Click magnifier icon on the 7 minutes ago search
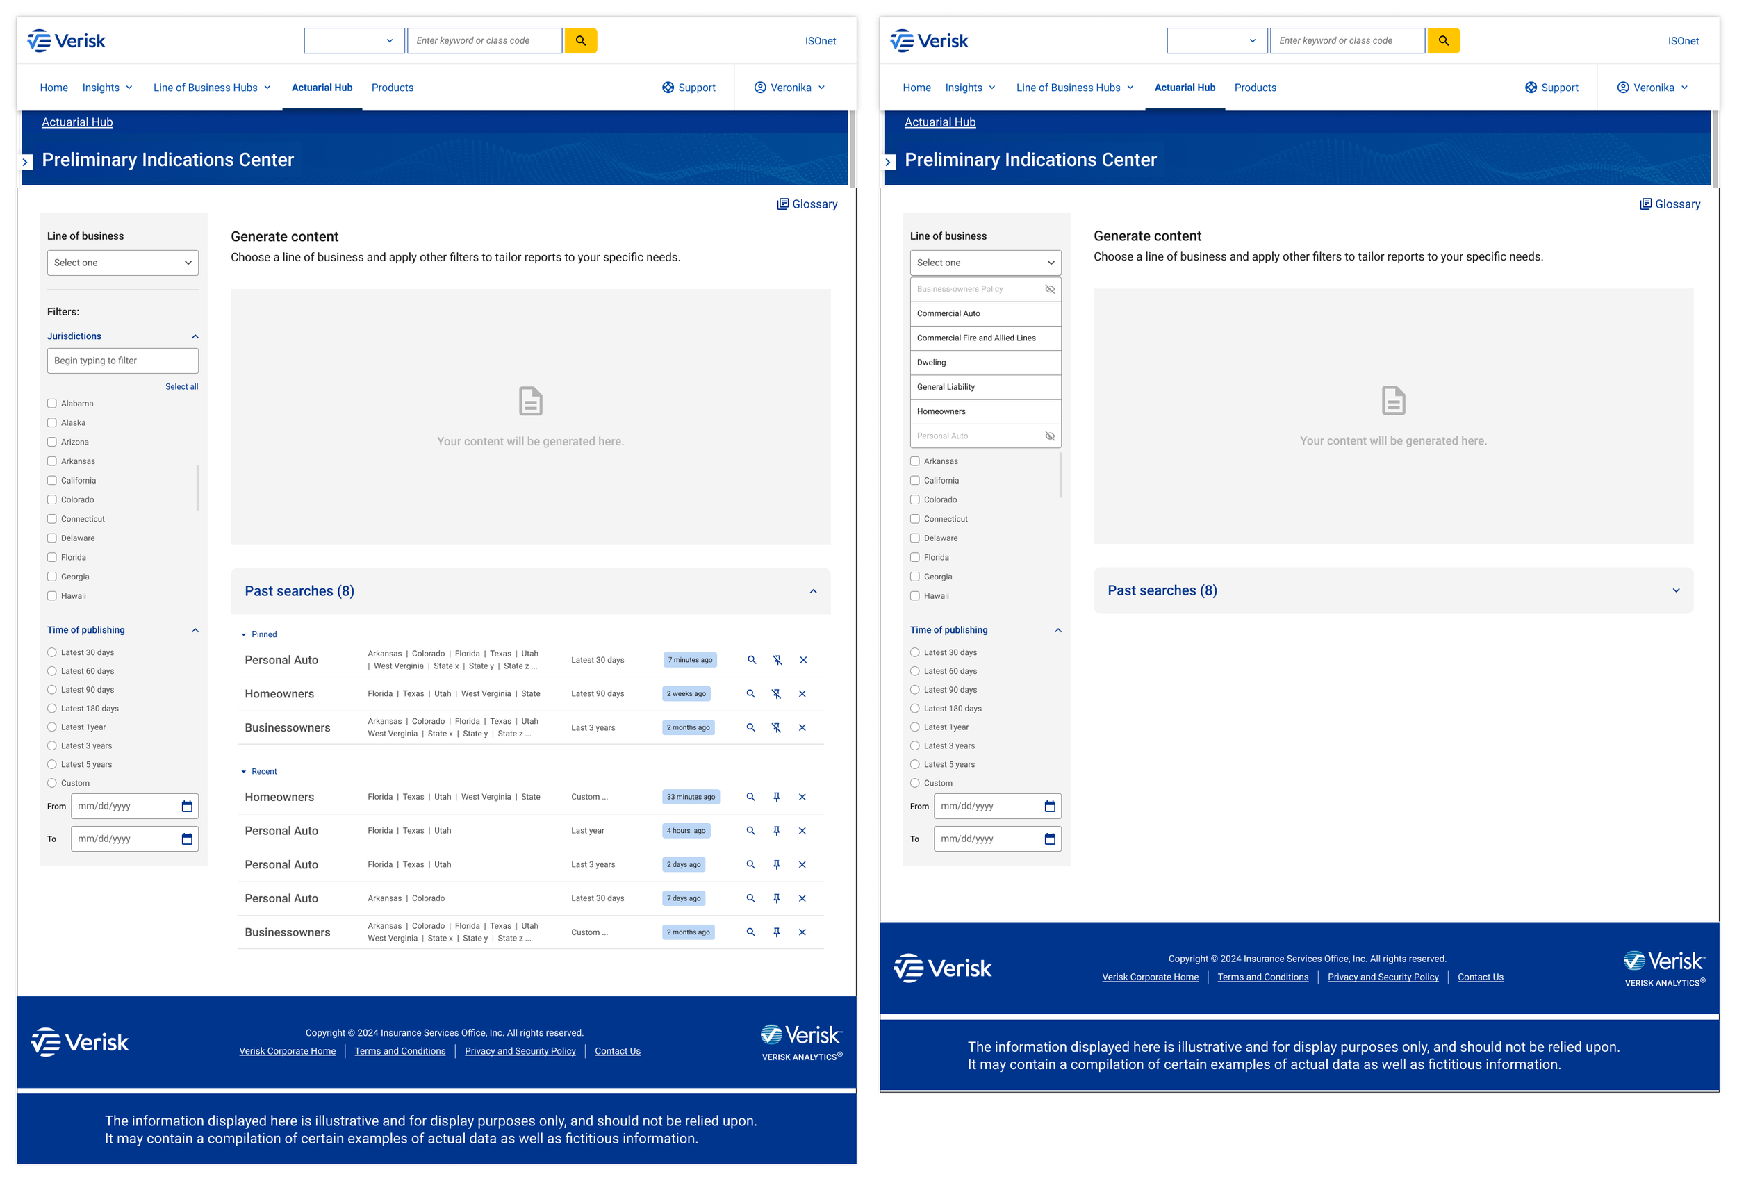 (751, 660)
